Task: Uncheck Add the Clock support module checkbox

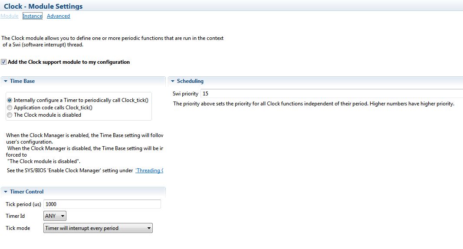Action: click(x=4, y=62)
